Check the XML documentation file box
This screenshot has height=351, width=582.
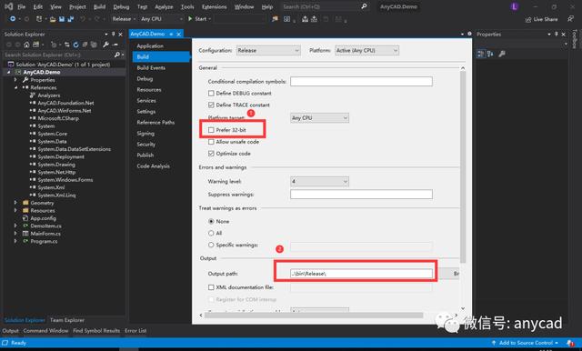pyautogui.click(x=211, y=287)
